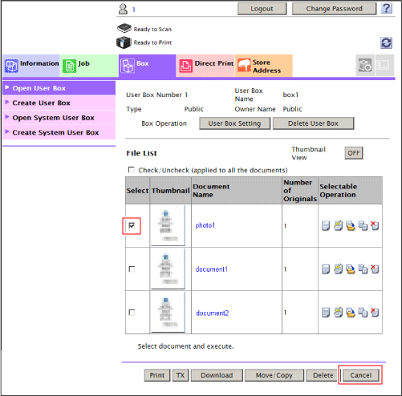Click the red X delete icon for photo1
The width and height of the screenshot is (402, 396).
tap(375, 225)
